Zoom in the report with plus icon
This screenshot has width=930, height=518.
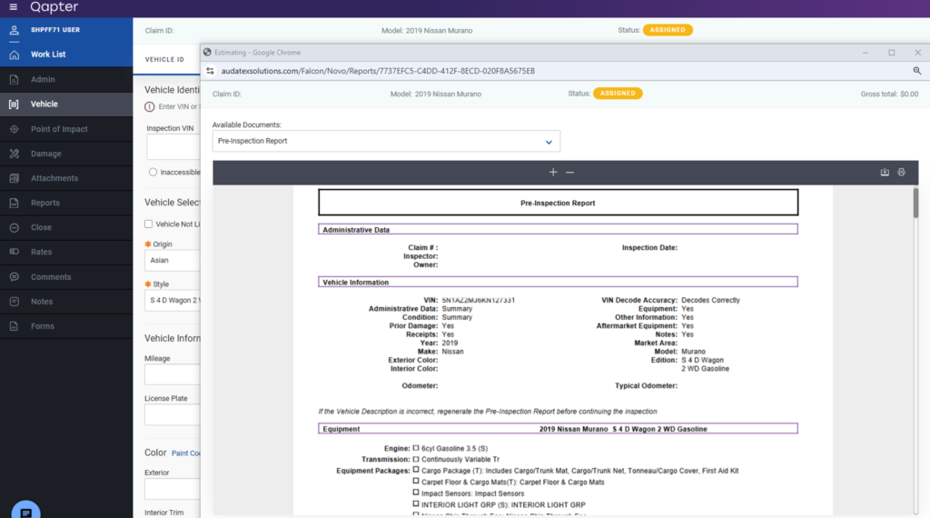pyautogui.click(x=553, y=172)
